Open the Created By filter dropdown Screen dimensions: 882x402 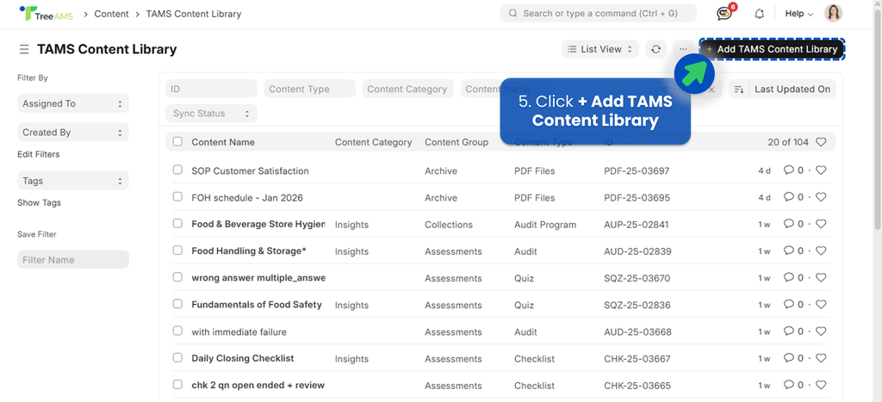click(x=73, y=133)
